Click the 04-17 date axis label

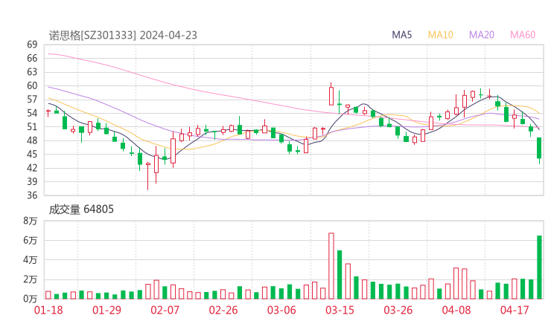click(515, 310)
